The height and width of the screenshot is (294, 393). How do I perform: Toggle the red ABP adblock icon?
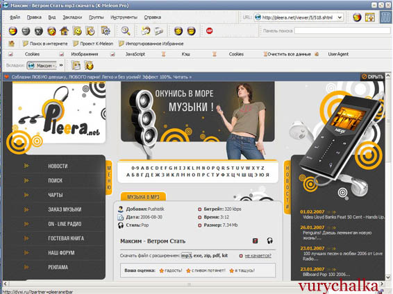coord(209,31)
